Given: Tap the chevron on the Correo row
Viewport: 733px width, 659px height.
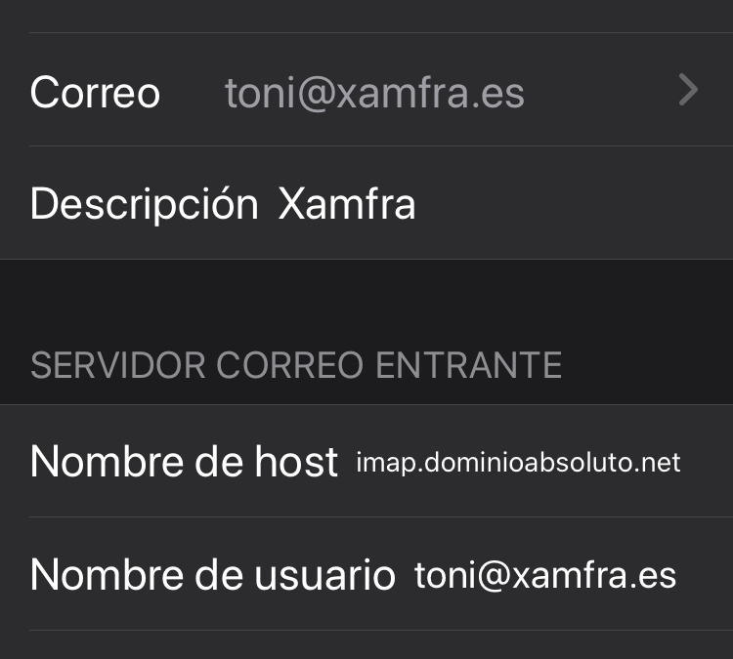Looking at the screenshot, I should coord(689,91).
